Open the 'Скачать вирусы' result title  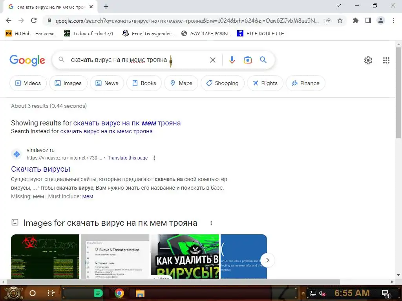tap(40, 169)
